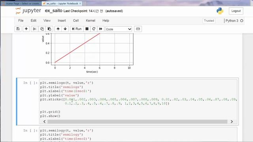Open the Help menu
253x142 pixels.
(x=106, y=21)
